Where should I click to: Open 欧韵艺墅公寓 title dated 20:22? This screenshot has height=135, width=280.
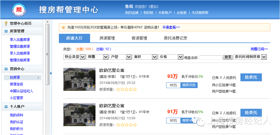coord(112,71)
